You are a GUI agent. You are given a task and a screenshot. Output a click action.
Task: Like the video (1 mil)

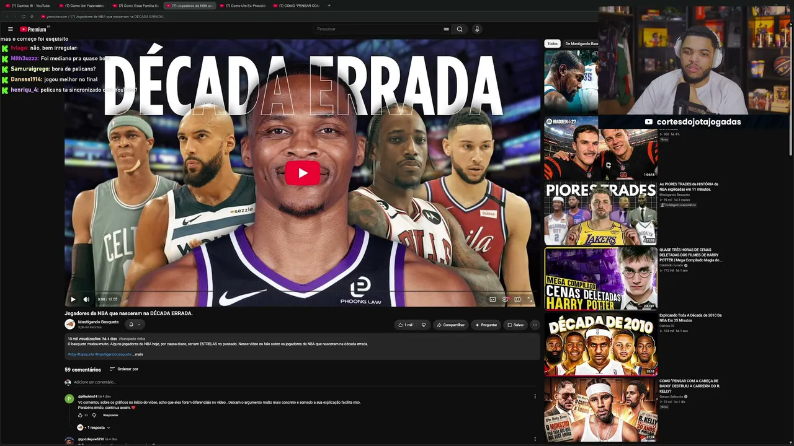[404, 325]
